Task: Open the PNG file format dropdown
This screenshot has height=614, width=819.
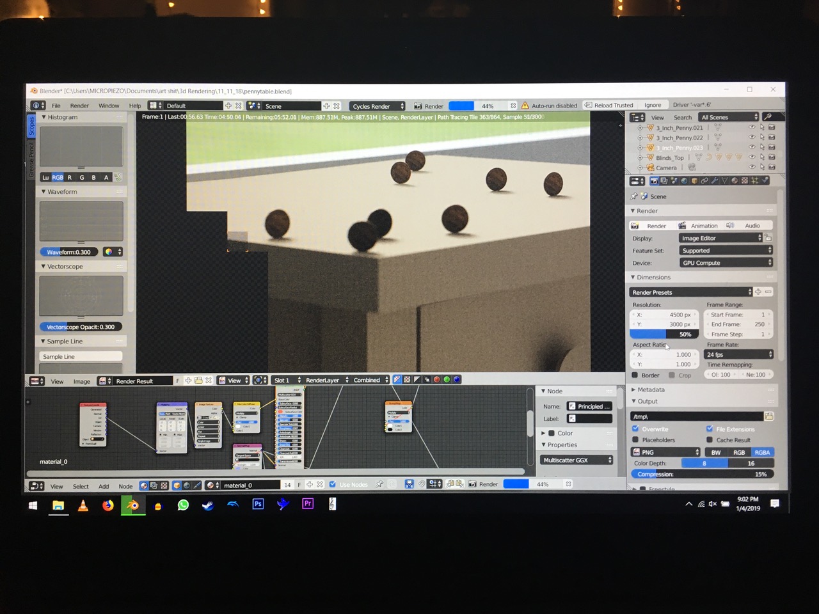Action: coord(665,452)
